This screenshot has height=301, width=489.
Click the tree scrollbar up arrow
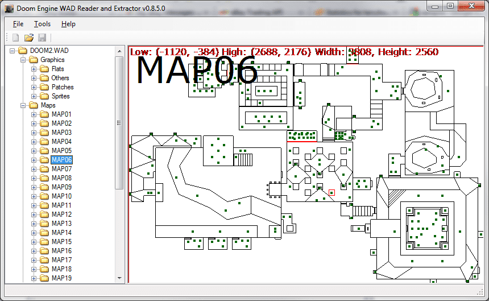pyautogui.click(x=119, y=51)
